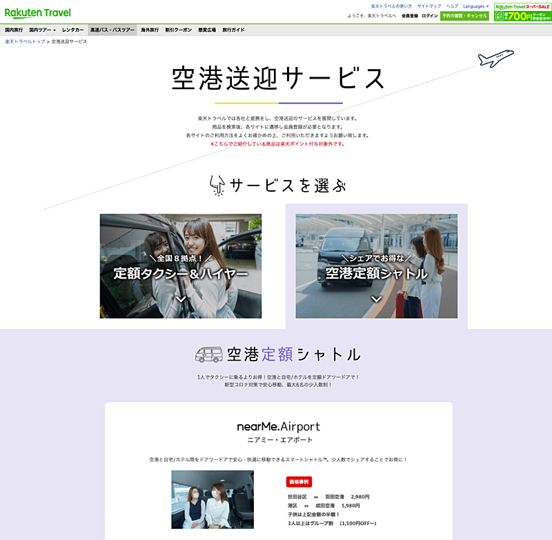
Task: Expand the 国内ツアー dropdown menu
Action: coord(42,30)
